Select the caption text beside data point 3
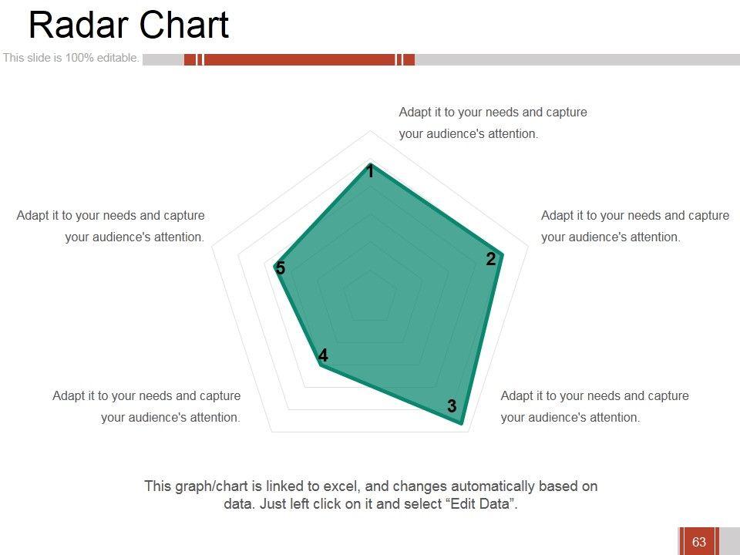The height and width of the screenshot is (555, 740). pyautogui.click(x=594, y=406)
